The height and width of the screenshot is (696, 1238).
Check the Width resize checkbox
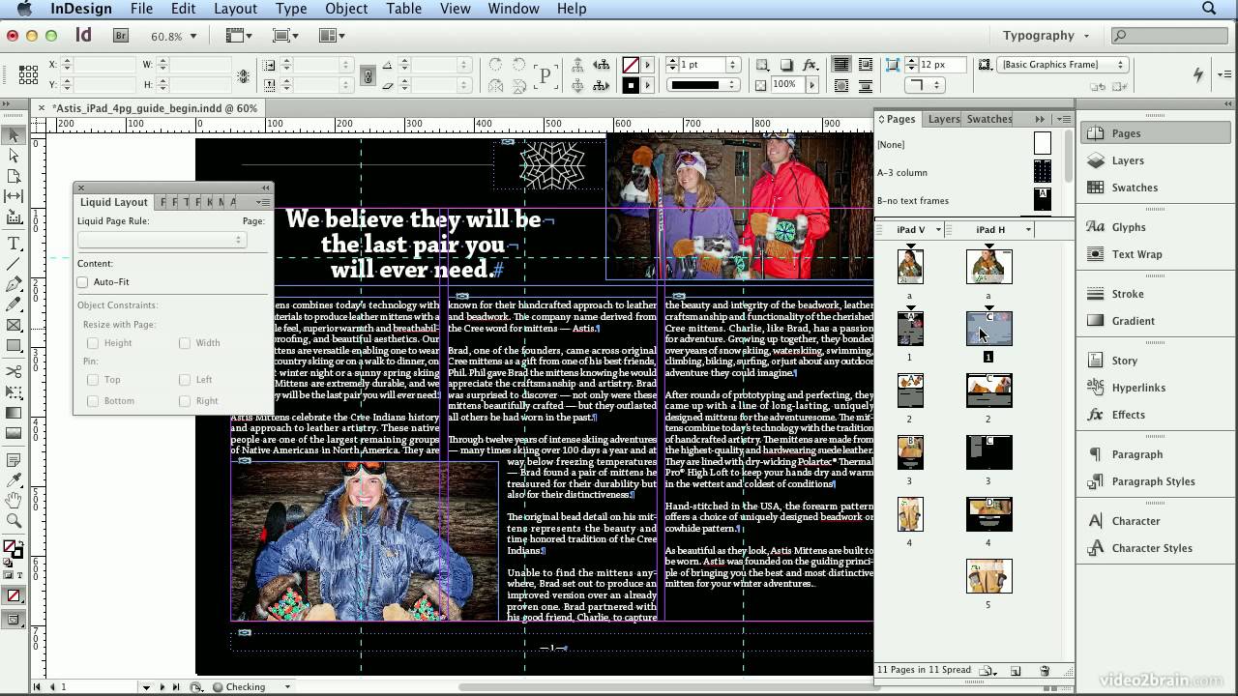pos(185,343)
